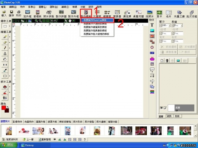Viewport: 198px width, 148px height.
Task: Select the rectangular selection tool
Action: pos(5,26)
